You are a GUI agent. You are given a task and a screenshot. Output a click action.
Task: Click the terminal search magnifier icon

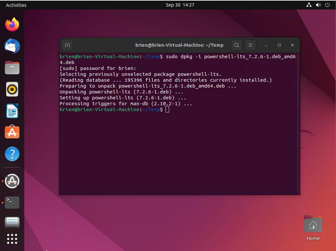click(236, 45)
